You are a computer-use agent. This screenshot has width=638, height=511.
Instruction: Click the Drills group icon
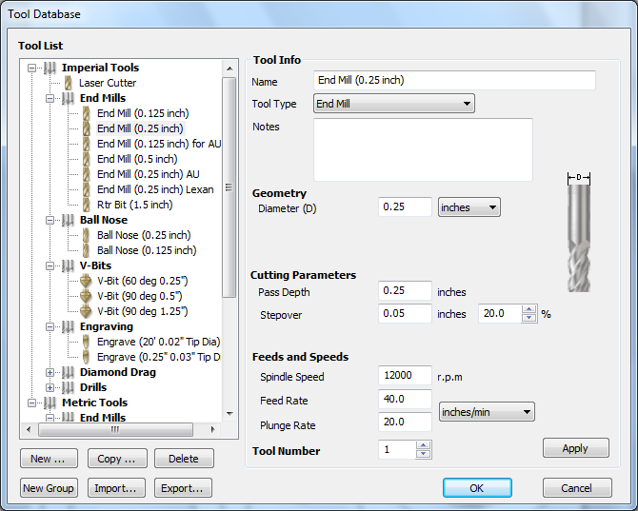pos(68,388)
